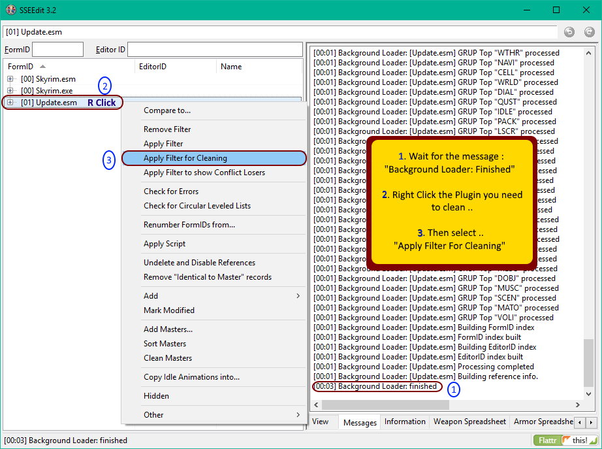
Task: Click the FormID search input field
Action: click(57, 50)
